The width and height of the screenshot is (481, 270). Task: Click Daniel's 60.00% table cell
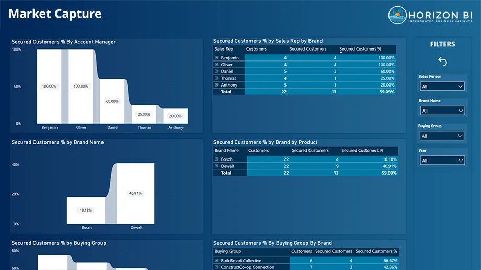(x=387, y=71)
